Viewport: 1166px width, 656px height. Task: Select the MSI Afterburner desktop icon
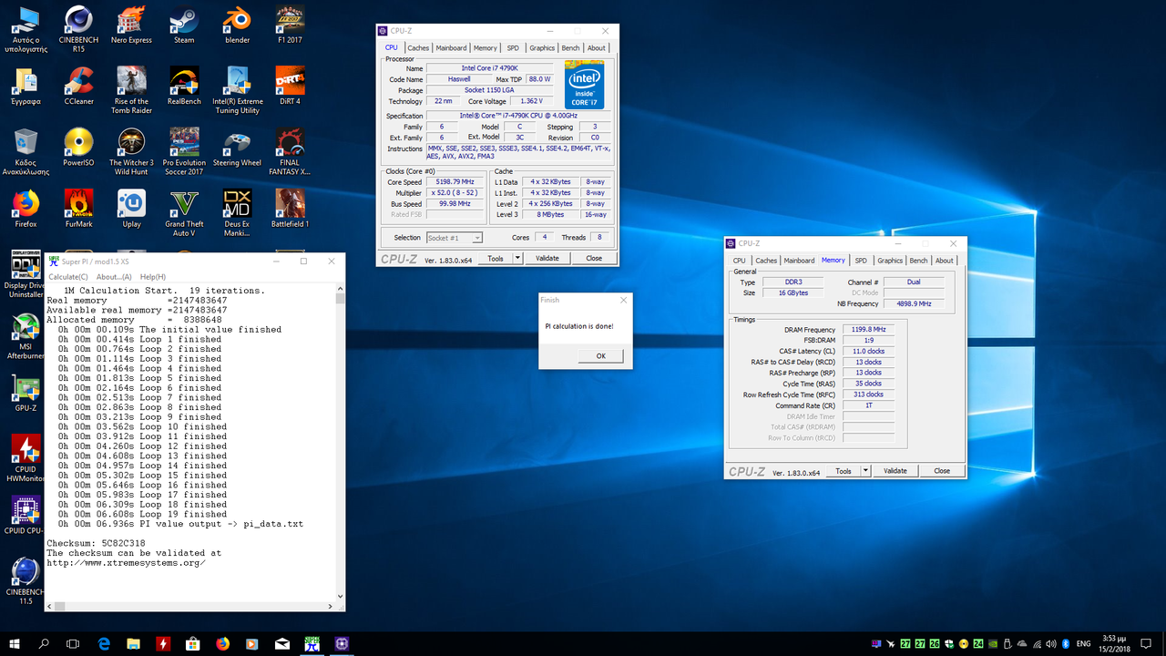tap(26, 335)
